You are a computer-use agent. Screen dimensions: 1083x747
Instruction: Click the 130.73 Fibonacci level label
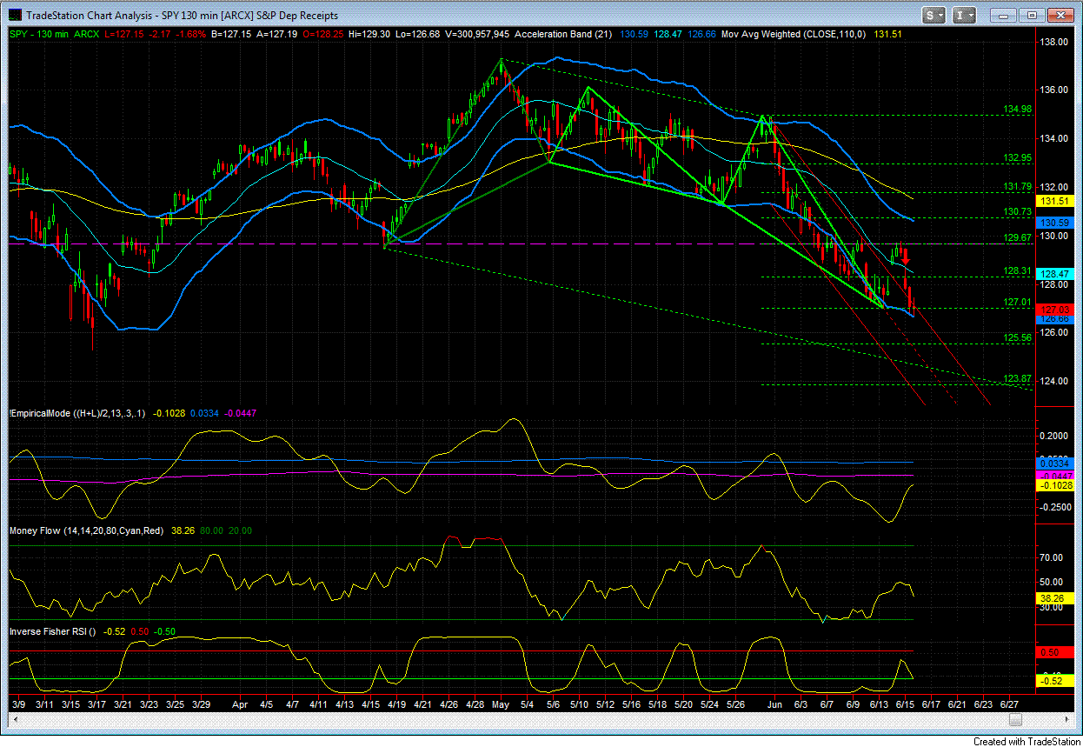pyautogui.click(x=1017, y=212)
